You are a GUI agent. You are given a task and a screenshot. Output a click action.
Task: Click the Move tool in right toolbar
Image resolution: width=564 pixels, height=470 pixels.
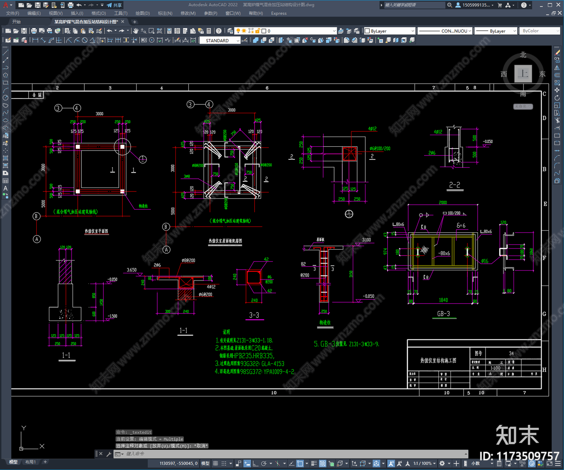557,90
